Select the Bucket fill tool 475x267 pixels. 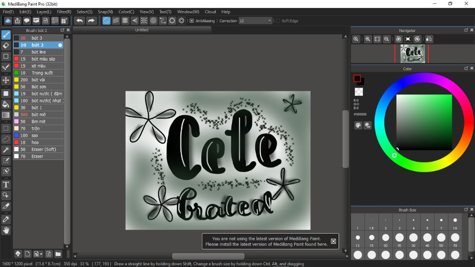pyautogui.click(x=6, y=104)
